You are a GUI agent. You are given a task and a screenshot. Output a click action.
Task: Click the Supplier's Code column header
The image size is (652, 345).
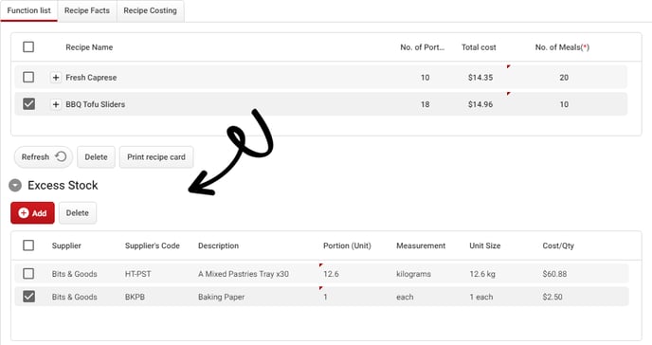pos(153,245)
